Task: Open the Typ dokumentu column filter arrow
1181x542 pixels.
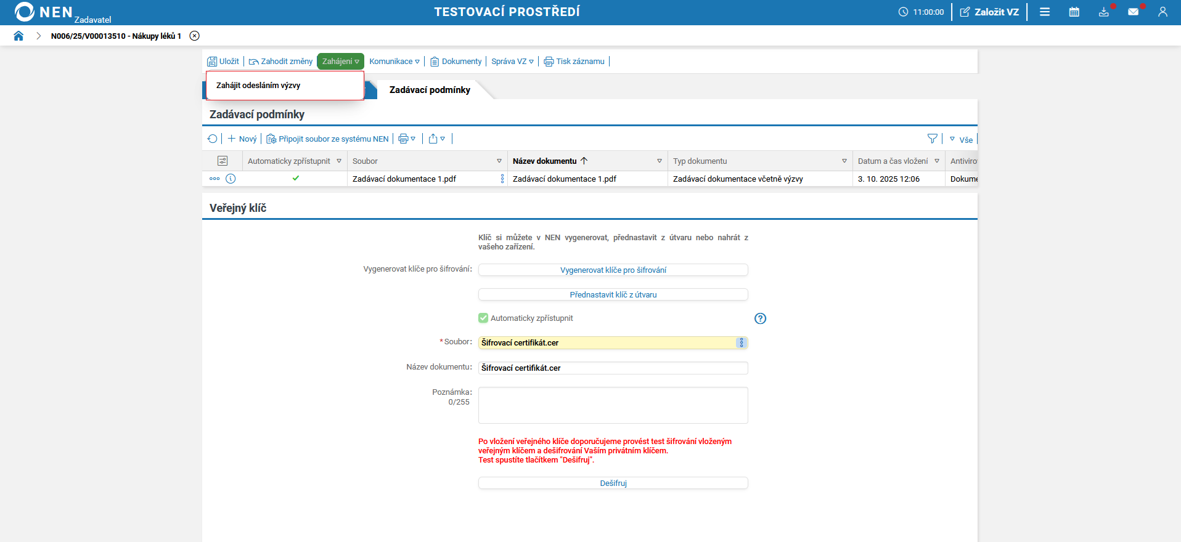Action: pos(844,161)
